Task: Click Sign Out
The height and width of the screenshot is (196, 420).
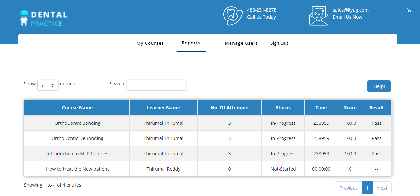Action: pos(279,43)
